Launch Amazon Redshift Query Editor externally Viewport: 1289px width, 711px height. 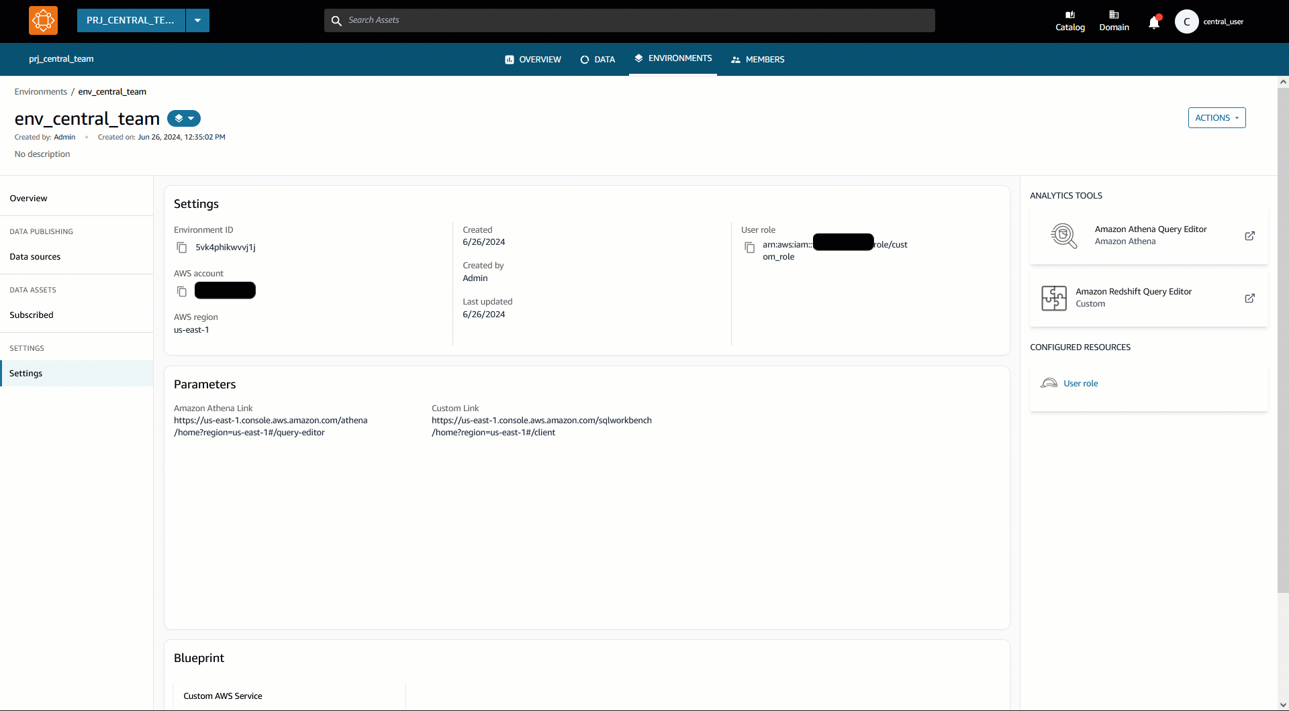tap(1250, 298)
